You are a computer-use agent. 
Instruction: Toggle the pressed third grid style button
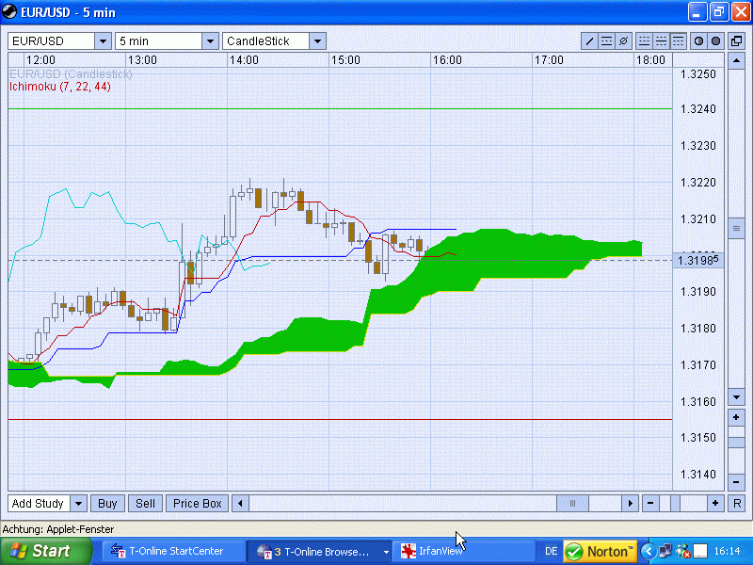tap(678, 41)
